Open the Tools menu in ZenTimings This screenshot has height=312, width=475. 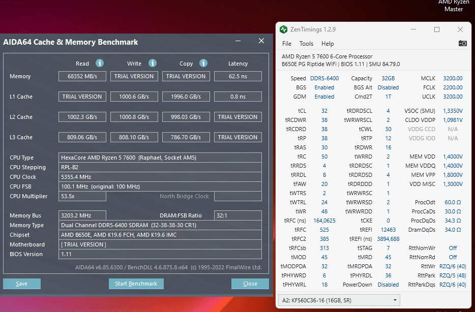(x=306, y=44)
